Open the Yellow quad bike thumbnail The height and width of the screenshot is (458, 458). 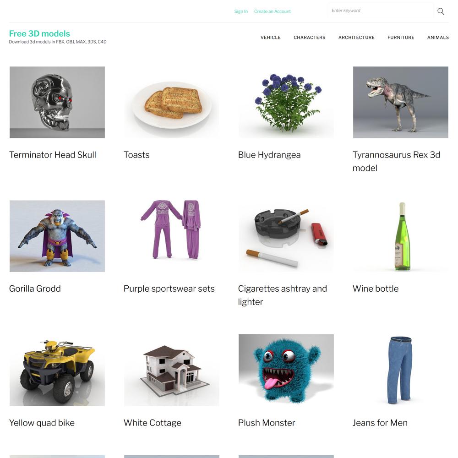click(57, 370)
